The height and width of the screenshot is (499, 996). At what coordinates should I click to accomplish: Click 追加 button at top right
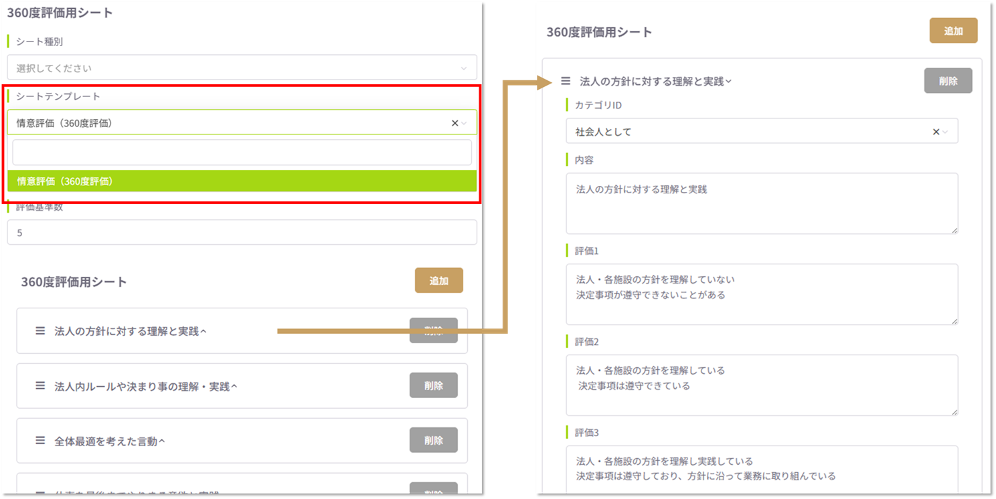pyautogui.click(x=953, y=31)
